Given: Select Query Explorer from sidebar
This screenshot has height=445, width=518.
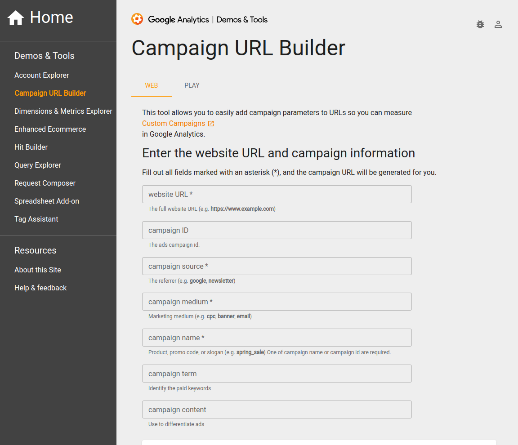Looking at the screenshot, I should point(38,165).
